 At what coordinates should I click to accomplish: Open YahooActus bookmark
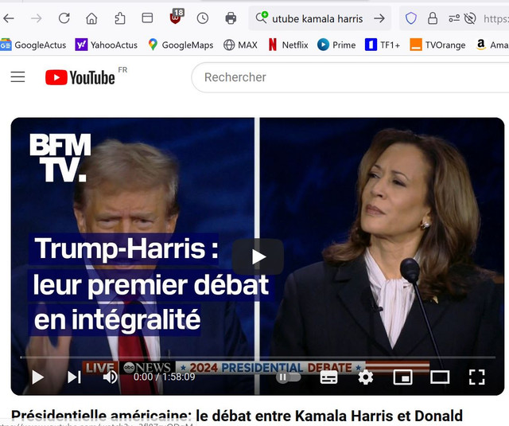pos(106,45)
